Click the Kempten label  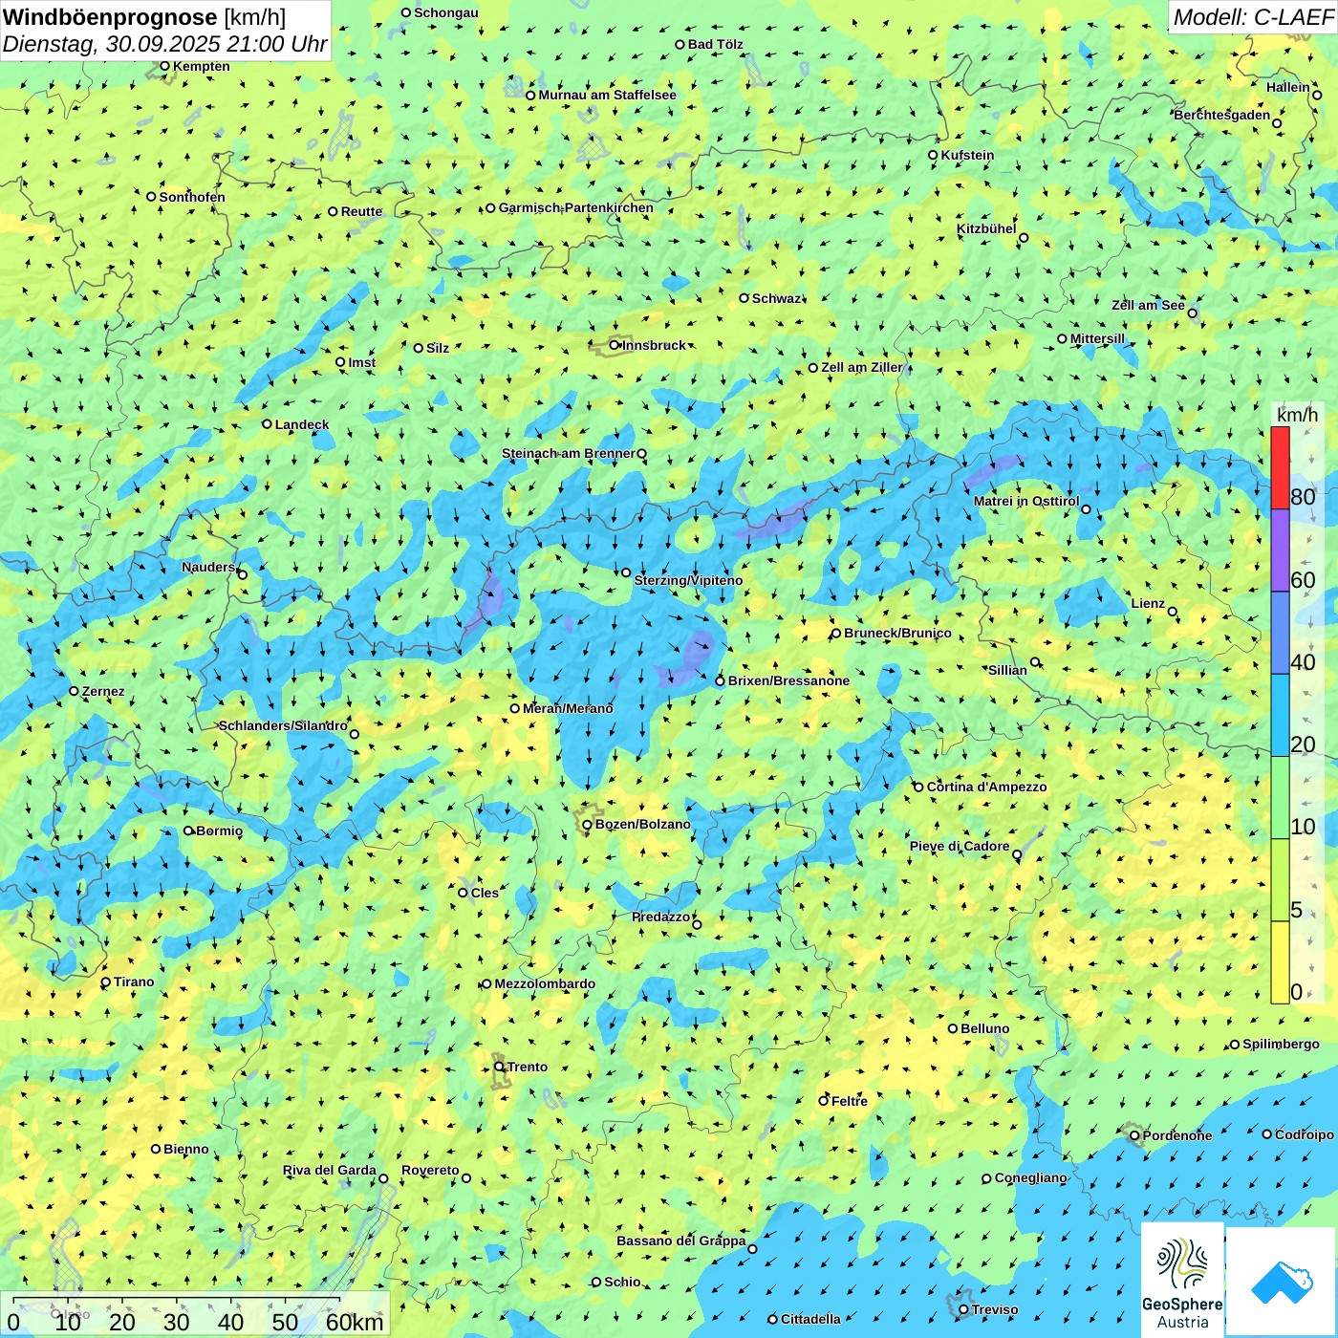click(202, 66)
